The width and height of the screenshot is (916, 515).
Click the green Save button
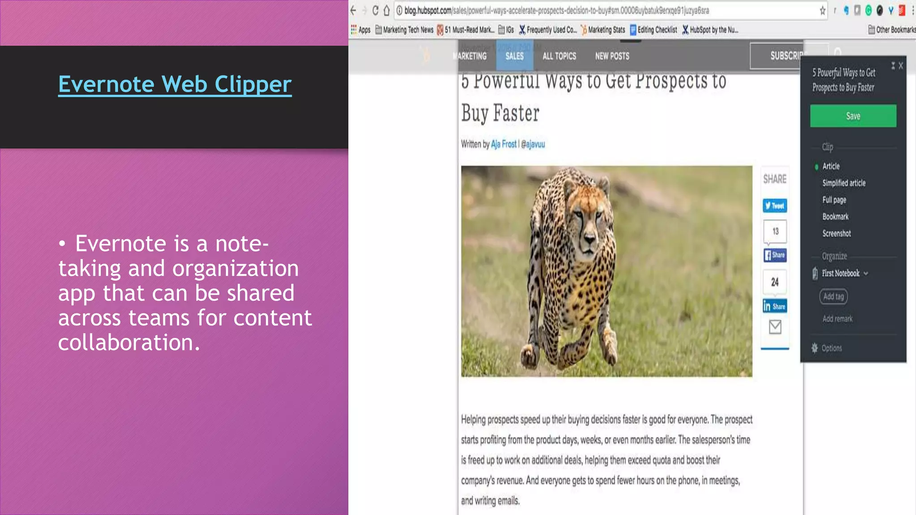(853, 116)
